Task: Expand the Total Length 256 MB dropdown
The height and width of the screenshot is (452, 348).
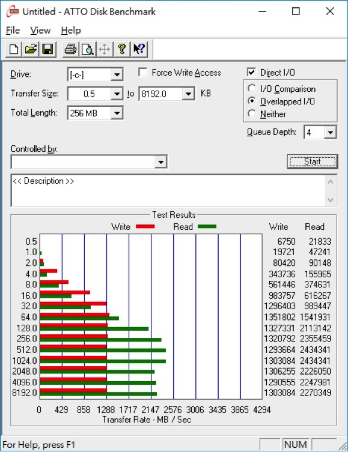Action: pos(117,113)
